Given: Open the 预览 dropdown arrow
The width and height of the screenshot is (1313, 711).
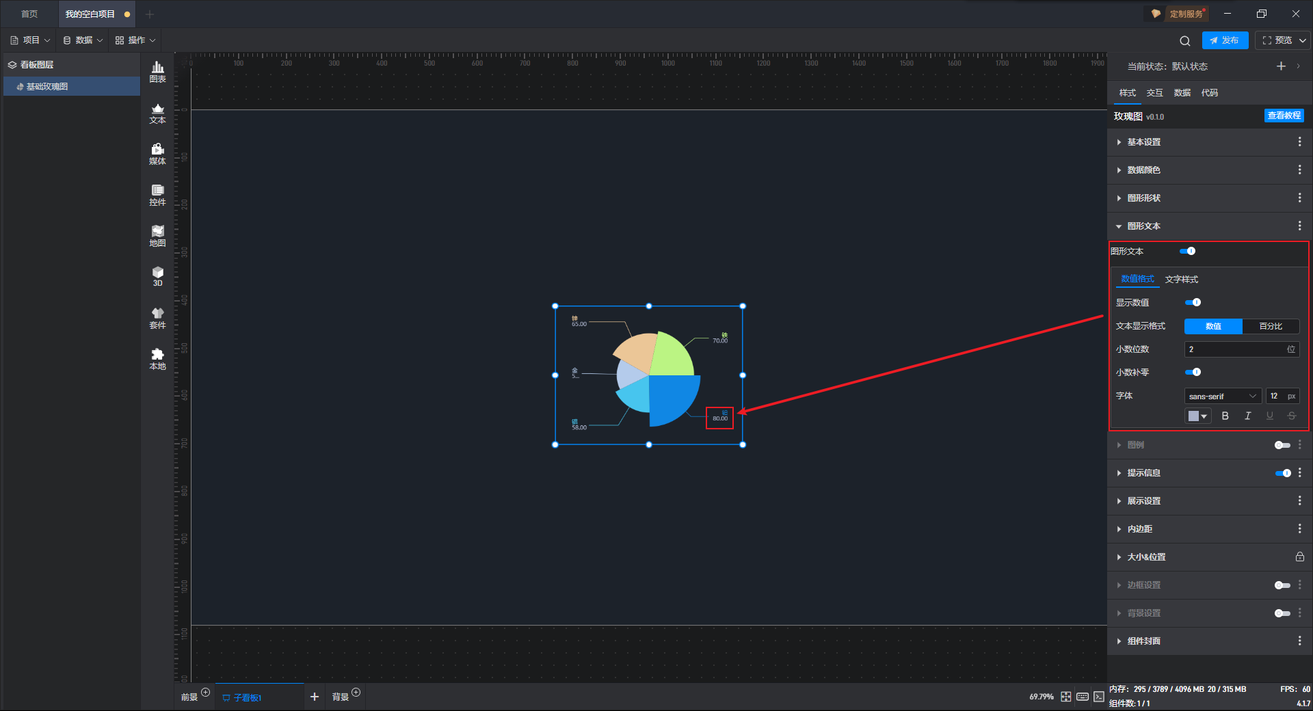Looking at the screenshot, I should point(1303,41).
